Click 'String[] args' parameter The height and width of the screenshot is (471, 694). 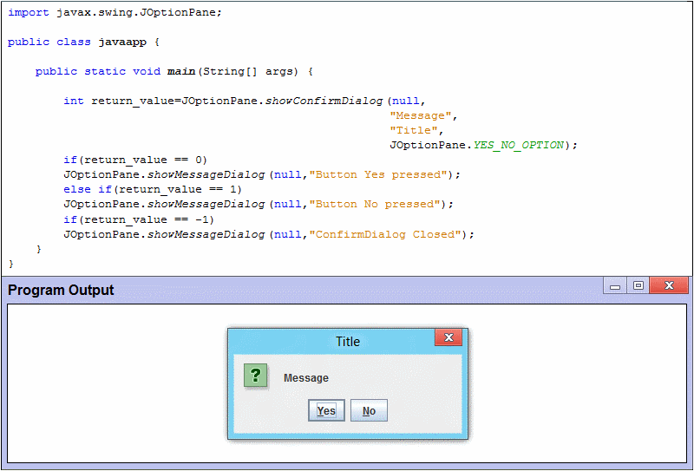248,71
